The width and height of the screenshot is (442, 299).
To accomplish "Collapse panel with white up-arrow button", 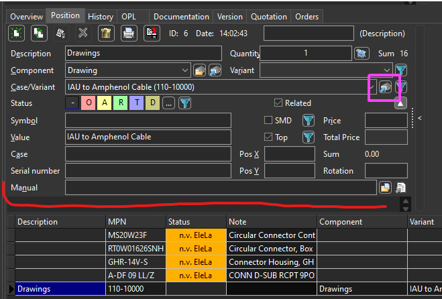I will point(400,103).
